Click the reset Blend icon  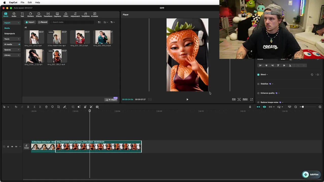(312, 75)
